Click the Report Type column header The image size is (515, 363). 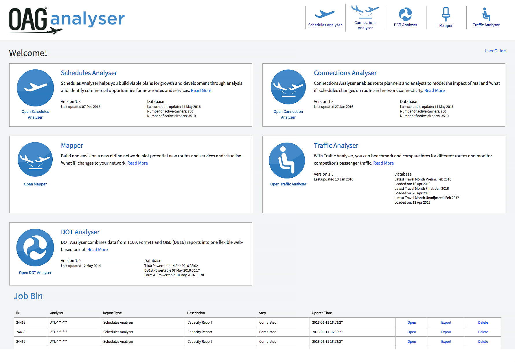pyautogui.click(x=112, y=313)
